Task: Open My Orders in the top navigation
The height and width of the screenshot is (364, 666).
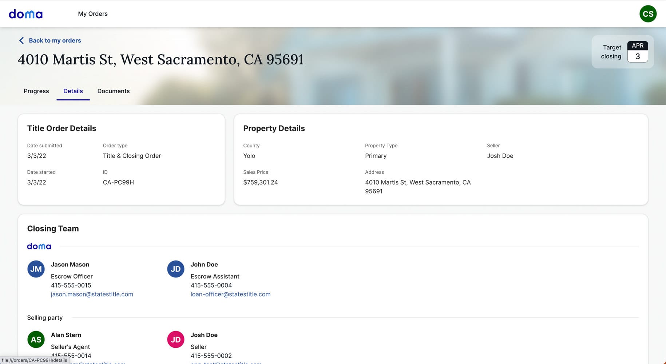Action: [93, 14]
